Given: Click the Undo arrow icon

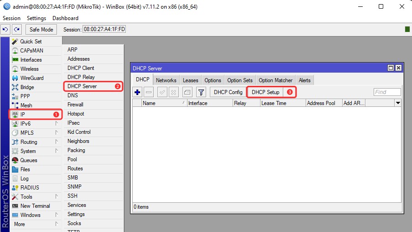Looking at the screenshot, I should click(5, 30).
